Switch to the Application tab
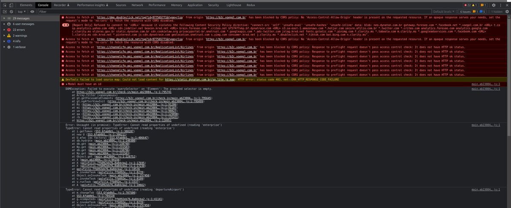The width and height of the screenshot is (511, 208). click(x=195, y=5)
